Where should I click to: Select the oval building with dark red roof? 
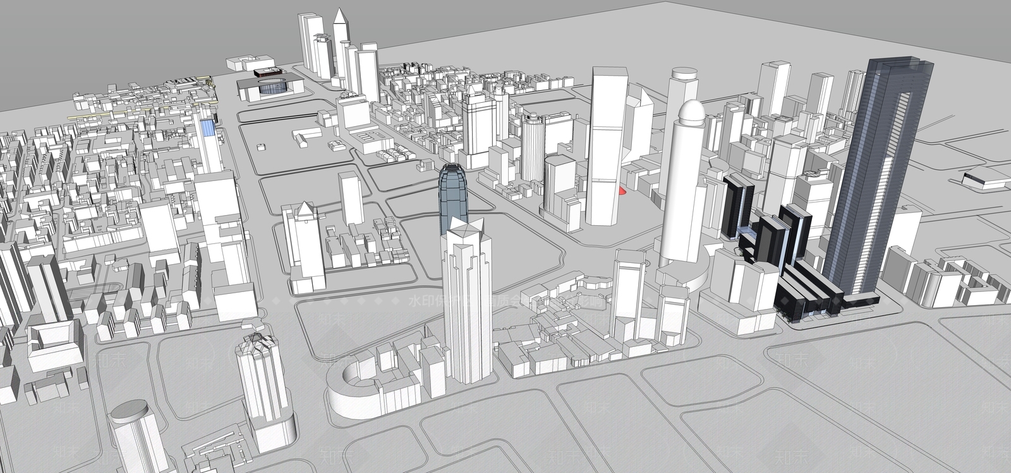[265, 71]
